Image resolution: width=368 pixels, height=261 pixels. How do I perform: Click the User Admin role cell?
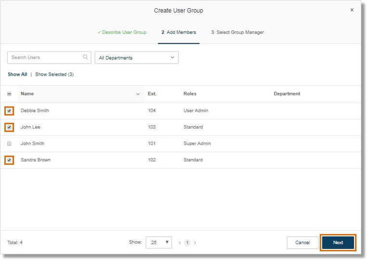[x=196, y=111]
